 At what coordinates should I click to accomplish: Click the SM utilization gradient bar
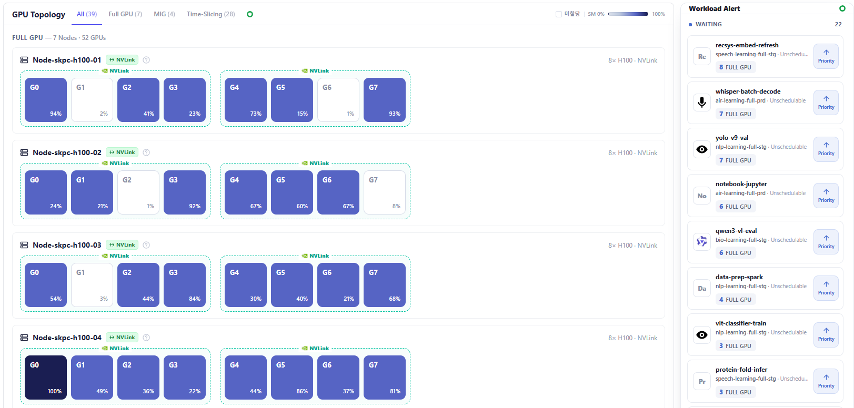[628, 14]
